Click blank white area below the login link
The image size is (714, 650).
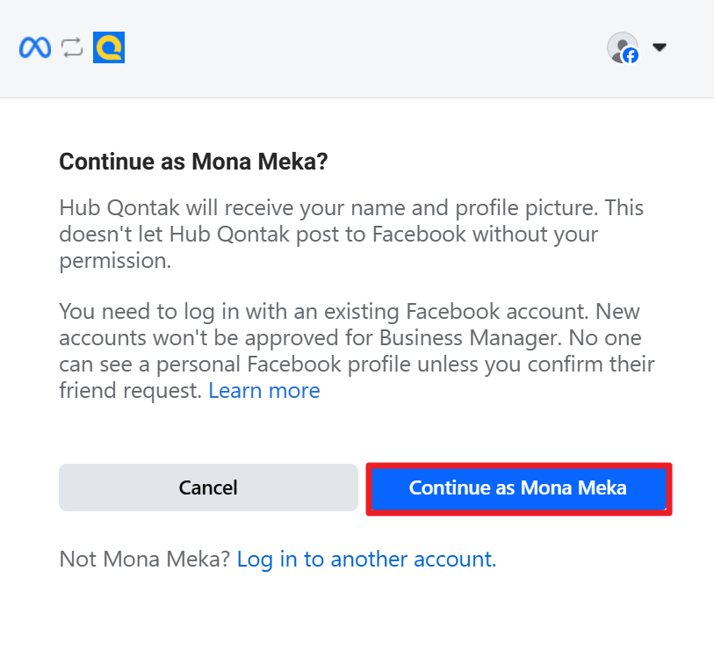tap(351, 615)
